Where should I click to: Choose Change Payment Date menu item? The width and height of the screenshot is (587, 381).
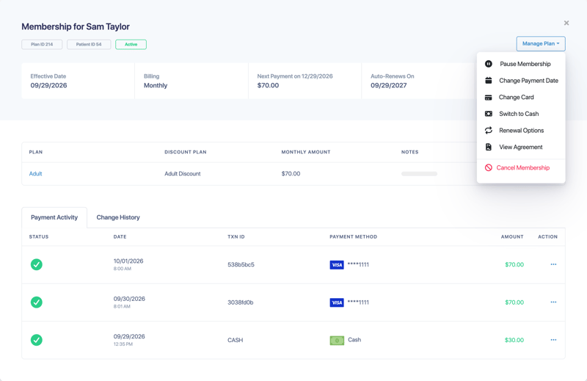(x=521, y=81)
